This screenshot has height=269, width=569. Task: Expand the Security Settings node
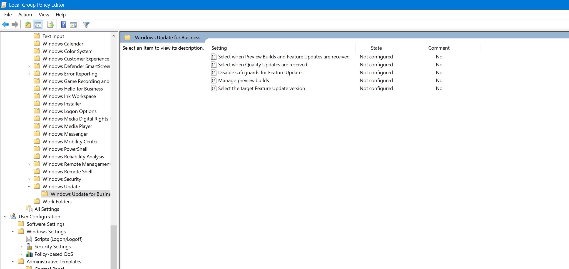click(21, 247)
